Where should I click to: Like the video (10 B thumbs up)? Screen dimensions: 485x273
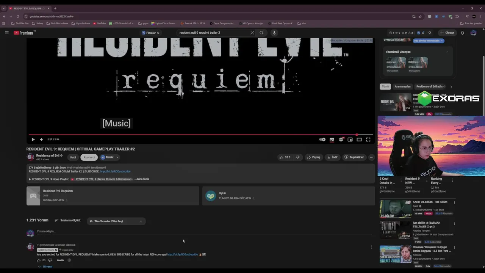285,157
